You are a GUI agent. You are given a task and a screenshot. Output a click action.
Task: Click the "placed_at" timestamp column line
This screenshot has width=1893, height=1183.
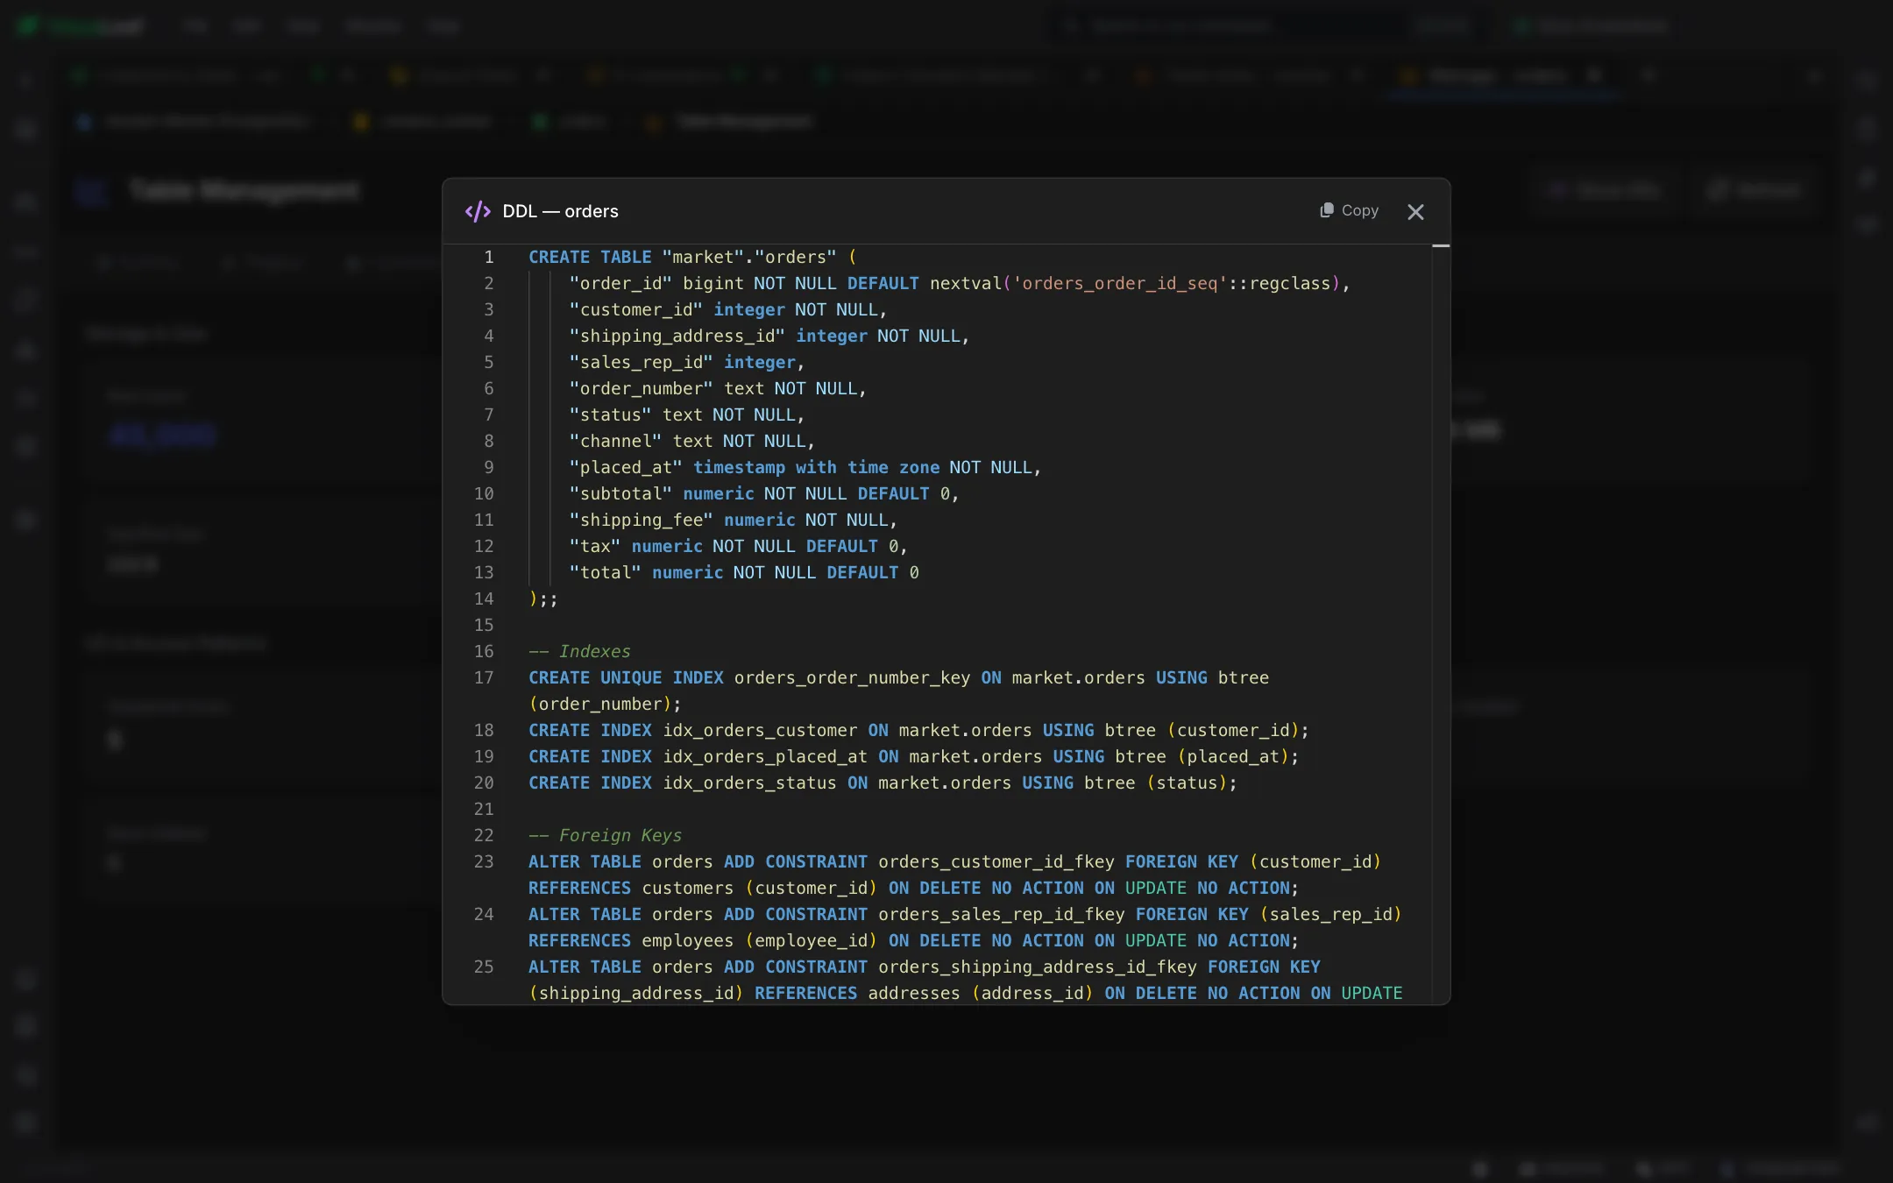click(805, 467)
